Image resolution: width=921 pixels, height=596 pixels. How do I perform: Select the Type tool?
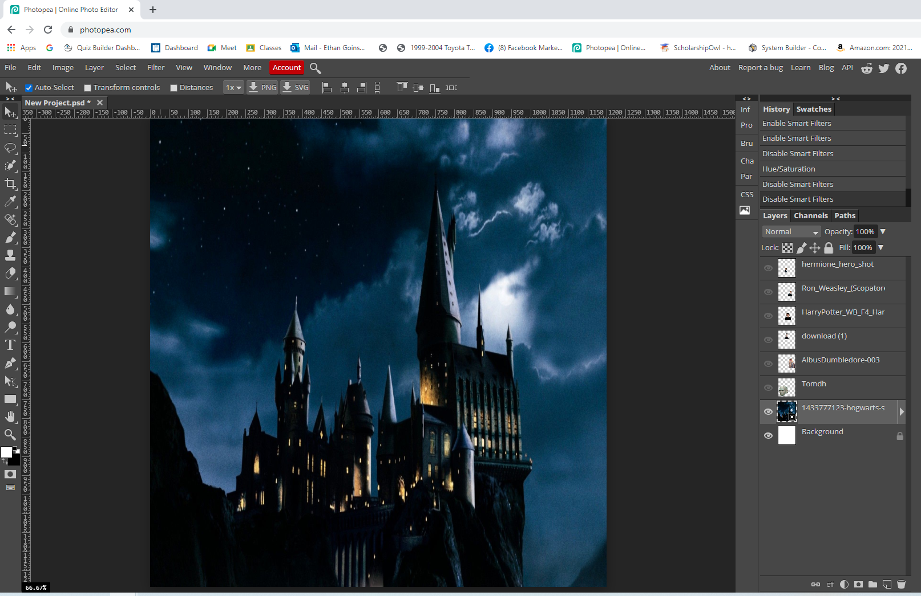pyautogui.click(x=10, y=345)
